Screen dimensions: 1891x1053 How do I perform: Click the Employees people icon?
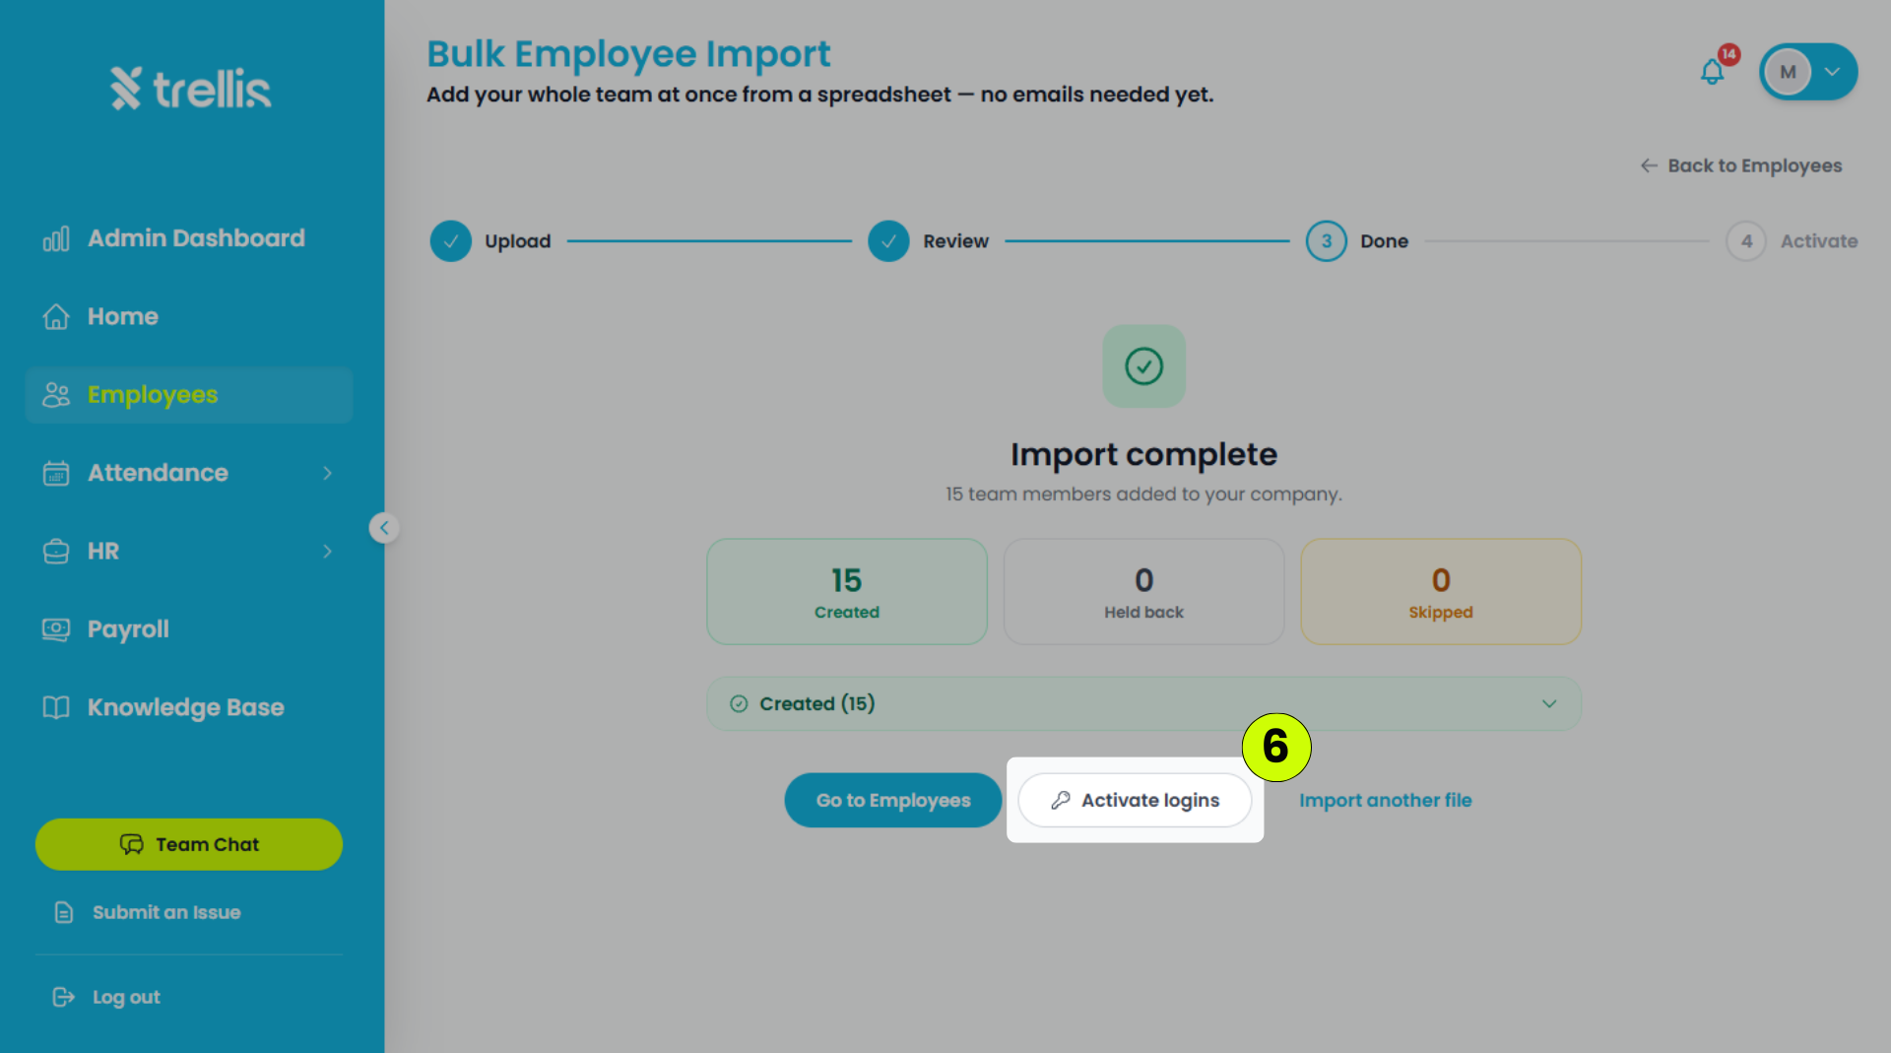56,395
